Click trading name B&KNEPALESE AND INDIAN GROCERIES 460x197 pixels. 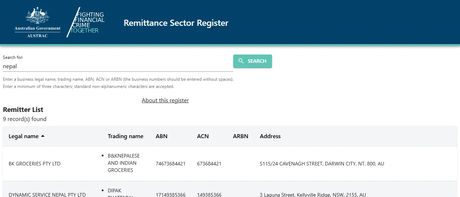[124, 163]
